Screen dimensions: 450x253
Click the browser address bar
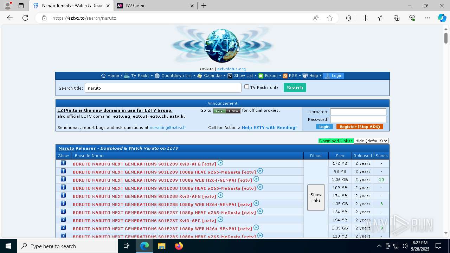[179, 18]
